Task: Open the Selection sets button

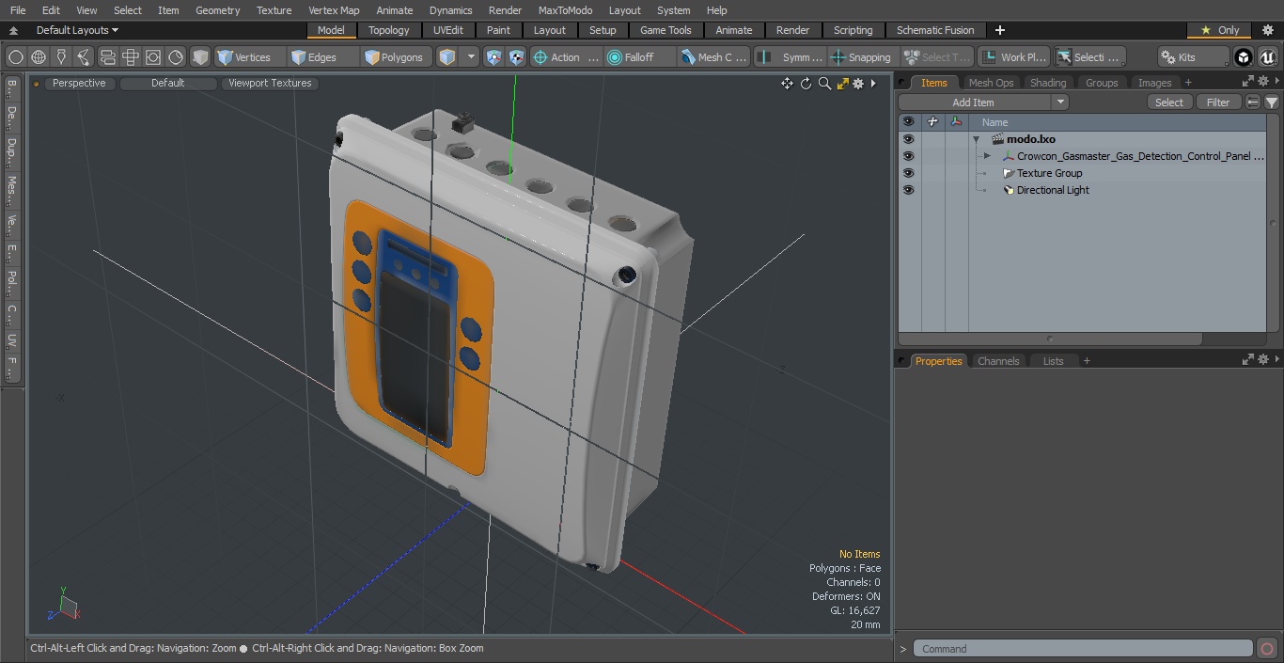Action: pos(1088,57)
